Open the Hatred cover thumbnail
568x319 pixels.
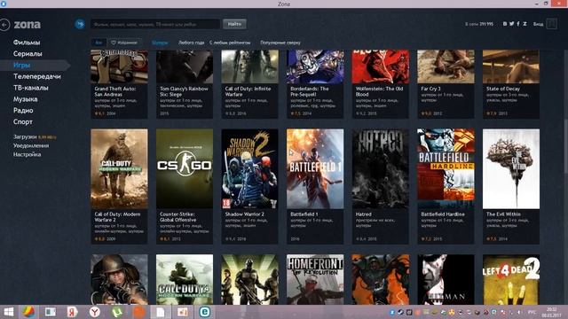pyautogui.click(x=381, y=169)
